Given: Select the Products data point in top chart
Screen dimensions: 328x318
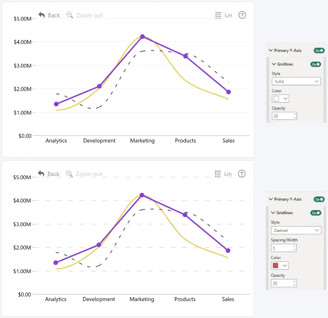Looking at the screenshot, I should [185, 56].
